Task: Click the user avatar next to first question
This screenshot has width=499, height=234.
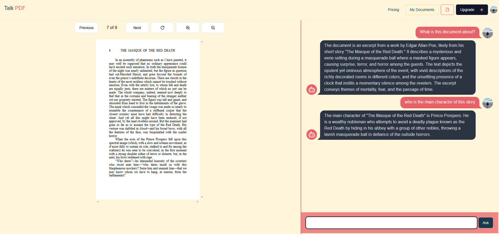Action: [x=488, y=33]
